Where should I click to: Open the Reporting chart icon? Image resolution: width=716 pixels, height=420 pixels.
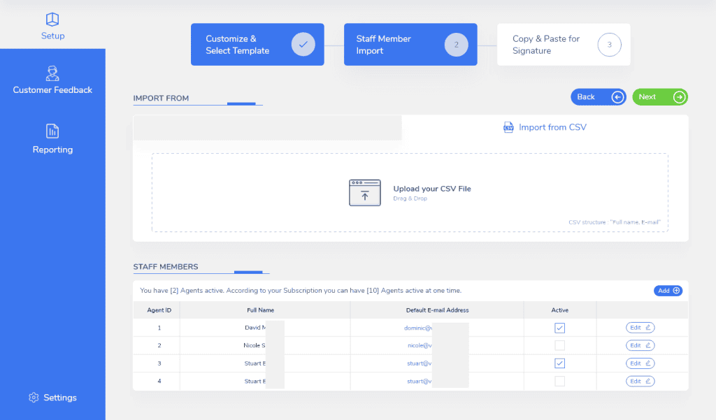point(52,131)
